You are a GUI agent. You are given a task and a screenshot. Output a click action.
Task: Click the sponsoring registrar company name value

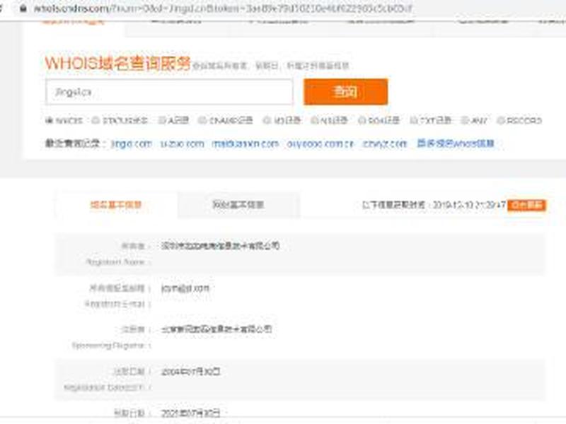coord(216,329)
